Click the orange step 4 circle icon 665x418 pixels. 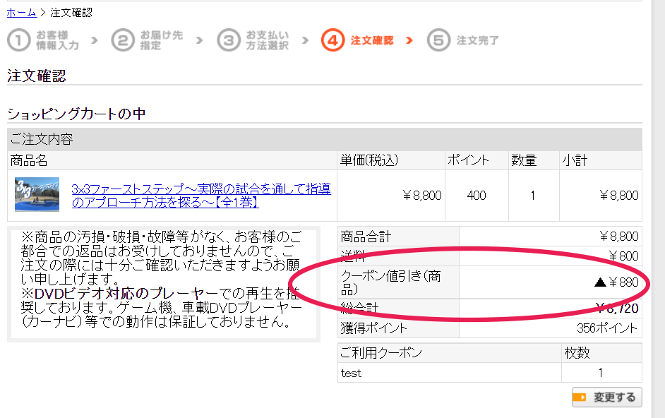(332, 40)
